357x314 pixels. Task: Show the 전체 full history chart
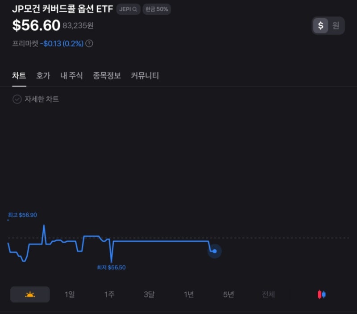[x=268, y=294]
